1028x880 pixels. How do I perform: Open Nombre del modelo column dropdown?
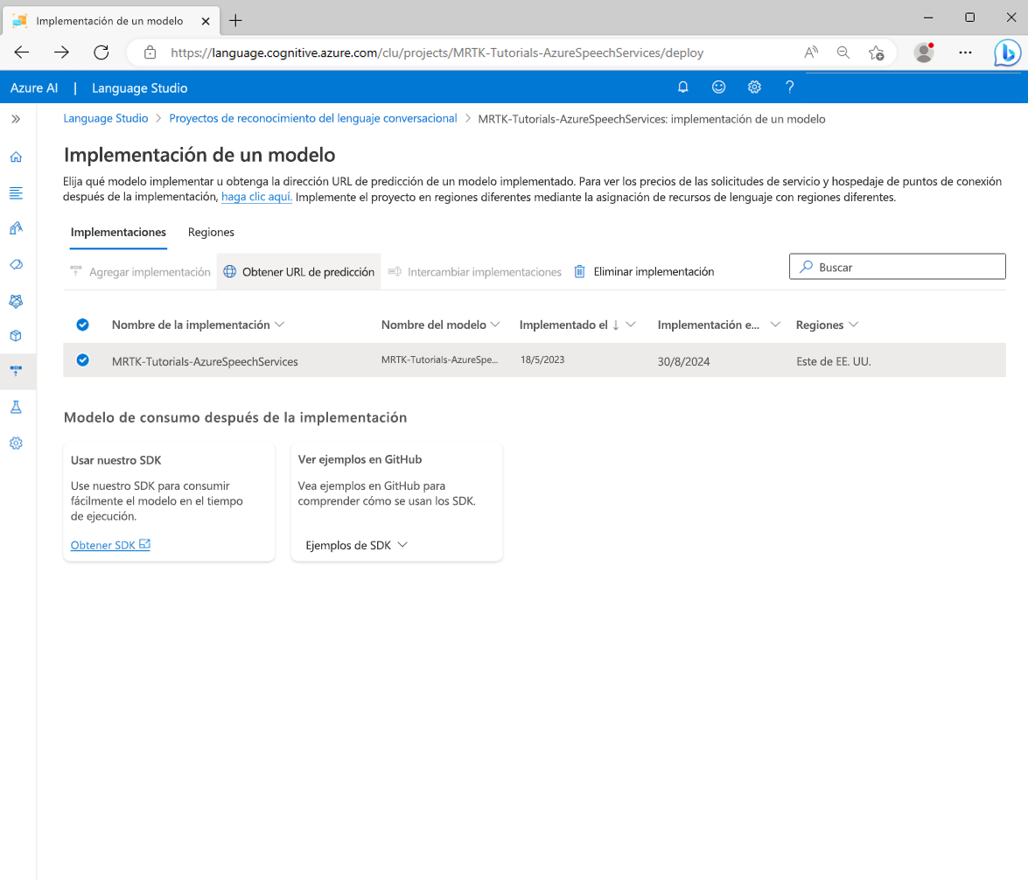click(495, 325)
